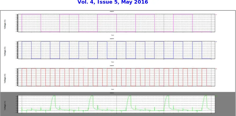Select the red square-wave plot panel

tap(117, 77)
